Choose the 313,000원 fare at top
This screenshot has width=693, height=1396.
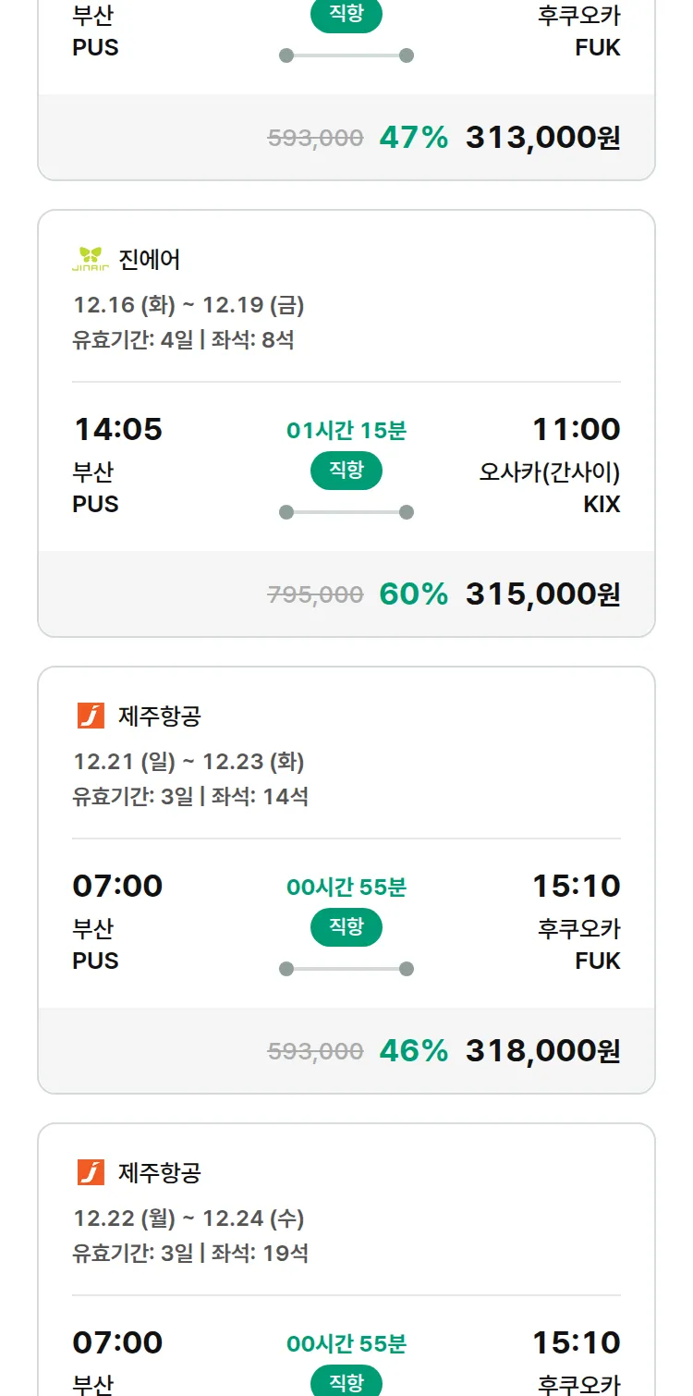(x=542, y=137)
